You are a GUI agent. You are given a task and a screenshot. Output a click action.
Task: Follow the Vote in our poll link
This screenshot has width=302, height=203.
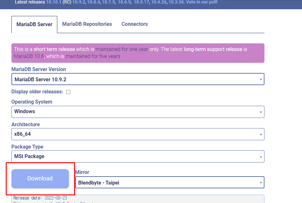(x=201, y=2)
